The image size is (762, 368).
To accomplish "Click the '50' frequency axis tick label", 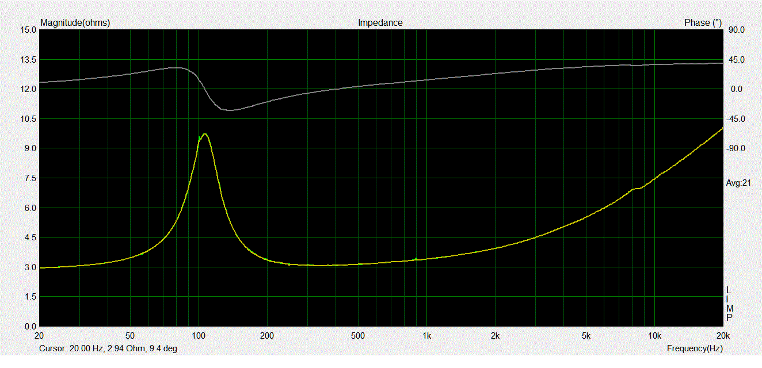I will 130,336.
